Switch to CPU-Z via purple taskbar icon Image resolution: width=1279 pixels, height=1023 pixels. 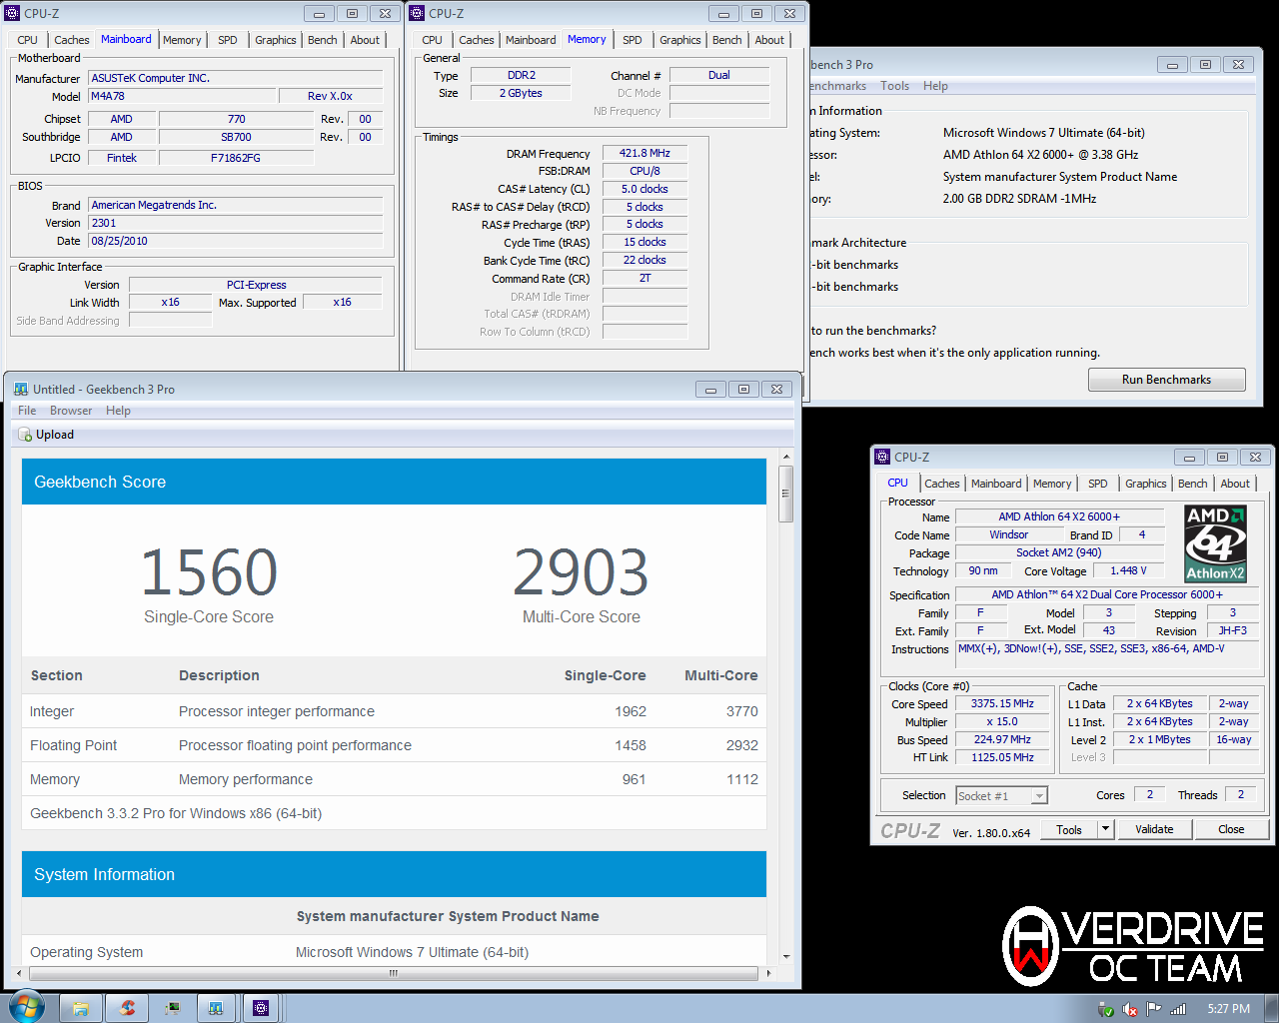point(261,1008)
